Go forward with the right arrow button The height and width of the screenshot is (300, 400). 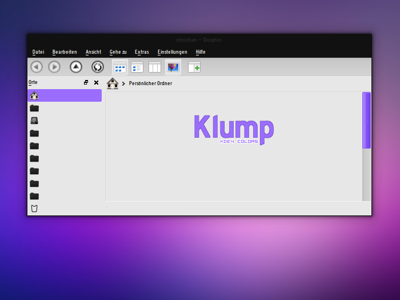coord(54,67)
